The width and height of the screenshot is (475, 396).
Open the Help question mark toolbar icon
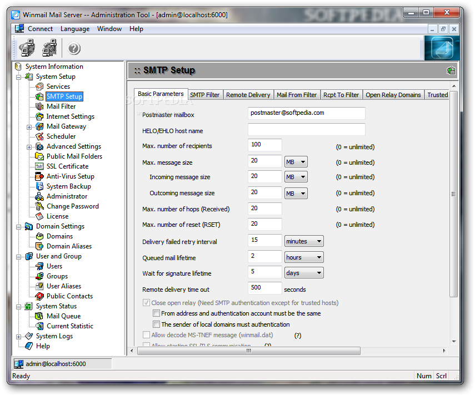pos(74,48)
